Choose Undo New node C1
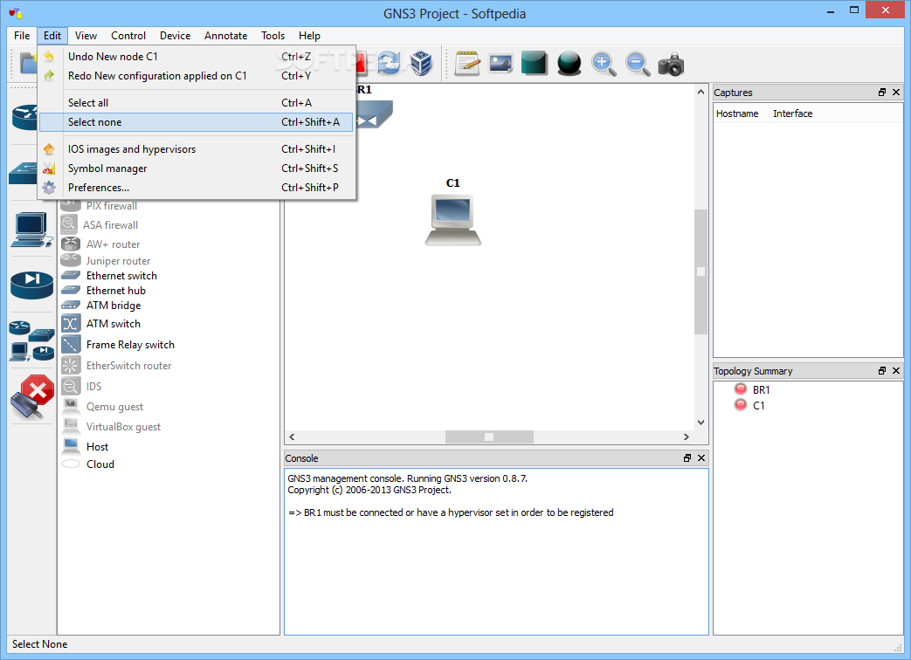The image size is (911, 660). pos(197,56)
